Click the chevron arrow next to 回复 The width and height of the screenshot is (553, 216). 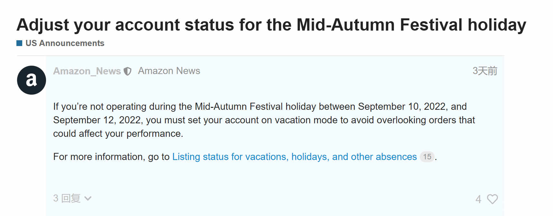coord(88,199)
